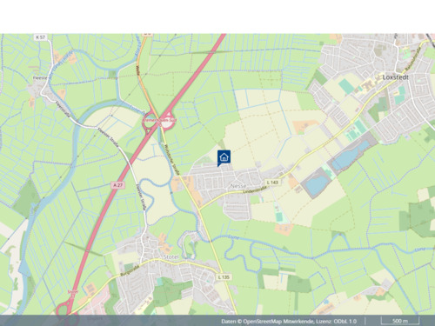Click the 500 m scale bar

(400, 321)
